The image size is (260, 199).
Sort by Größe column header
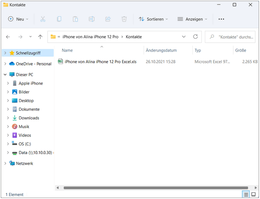[x=241, y=50]
